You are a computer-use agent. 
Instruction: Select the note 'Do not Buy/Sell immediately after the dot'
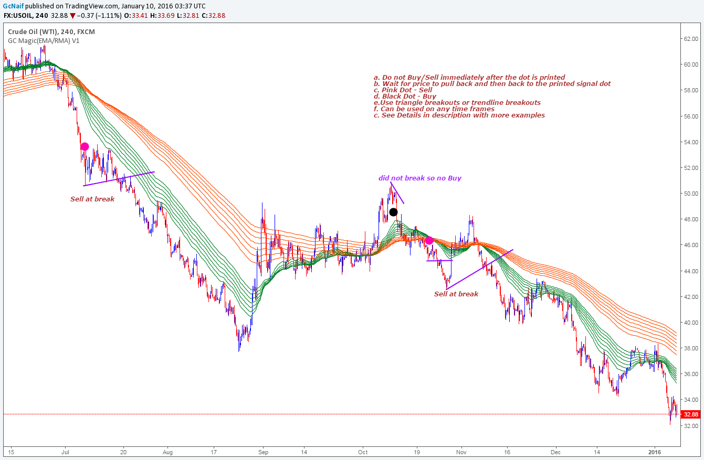pyautogui.click(x=469, y=77)
